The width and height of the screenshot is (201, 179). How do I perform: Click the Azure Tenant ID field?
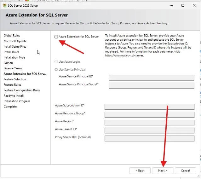pyautogui.click(x=149, y=130)
